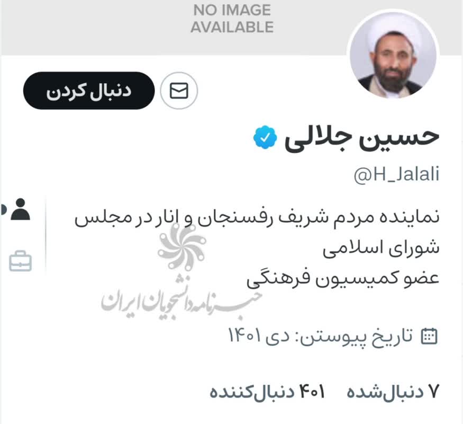Open the direct message envelope icon

tap(179, 91)
